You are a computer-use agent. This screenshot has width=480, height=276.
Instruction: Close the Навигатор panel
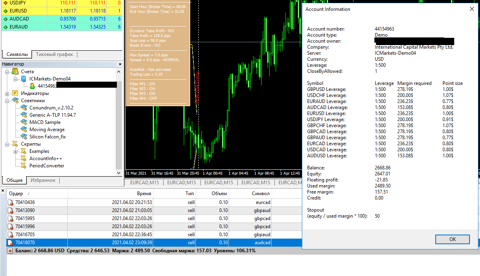120,64
